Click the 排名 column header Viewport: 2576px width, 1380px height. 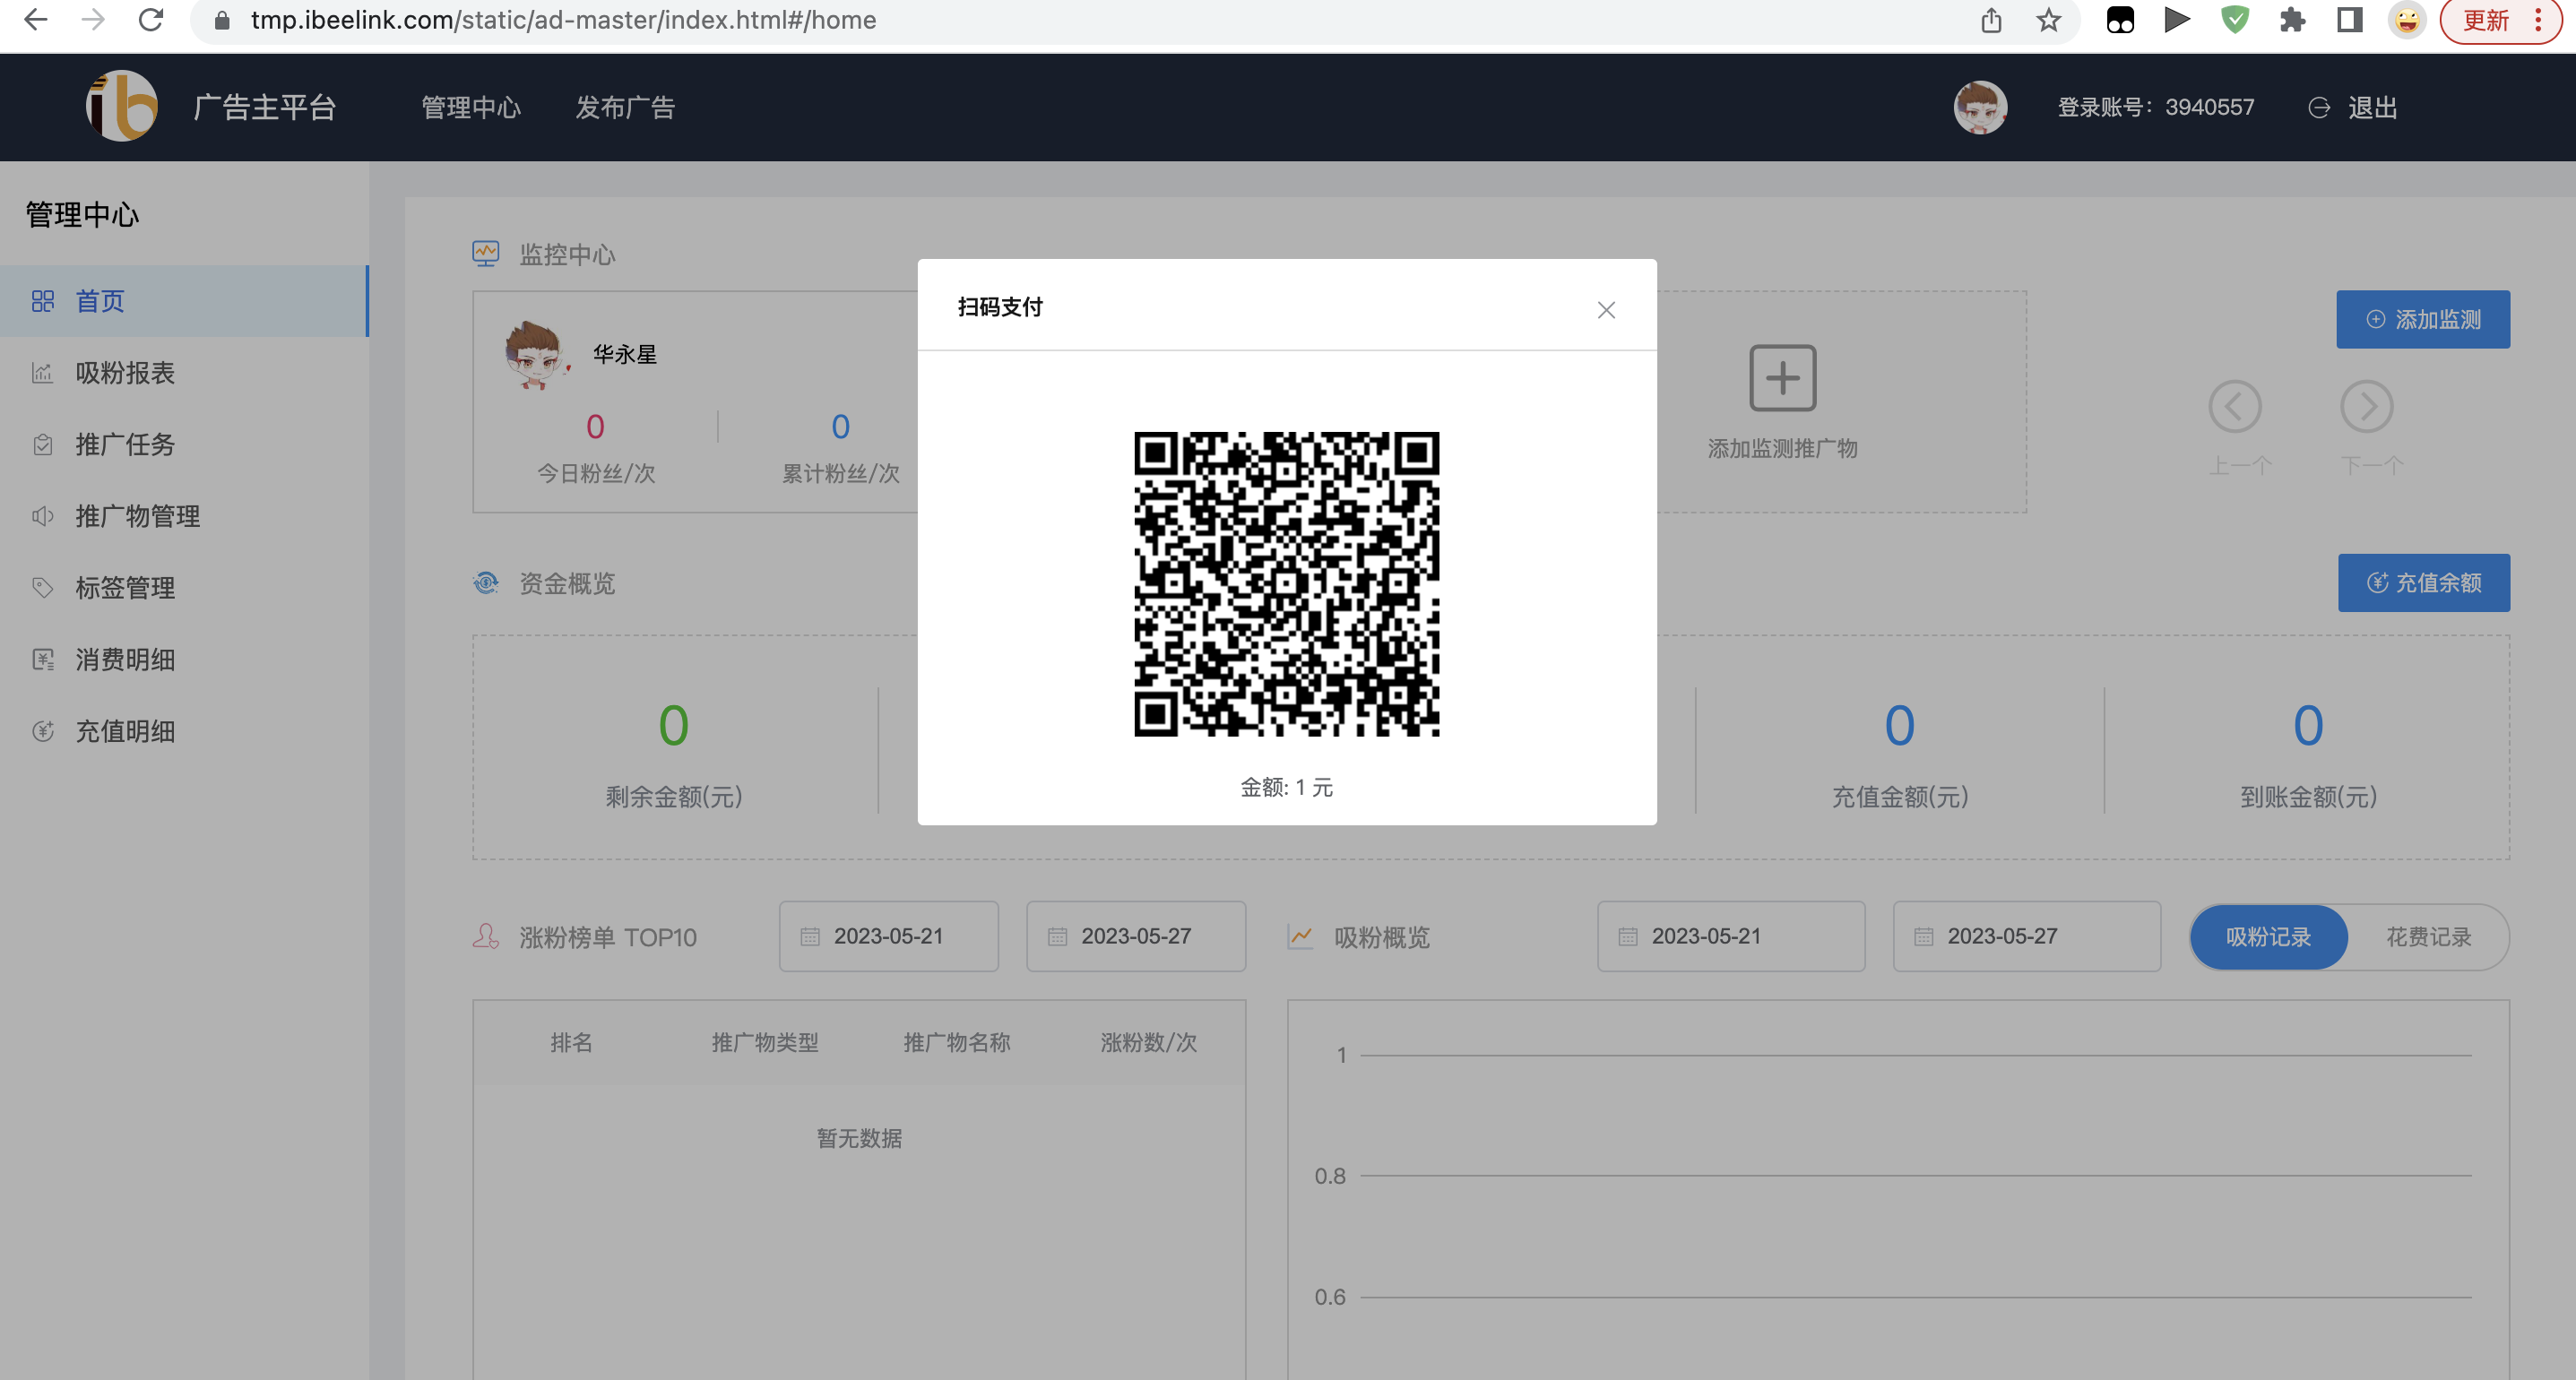[571, 1042]
